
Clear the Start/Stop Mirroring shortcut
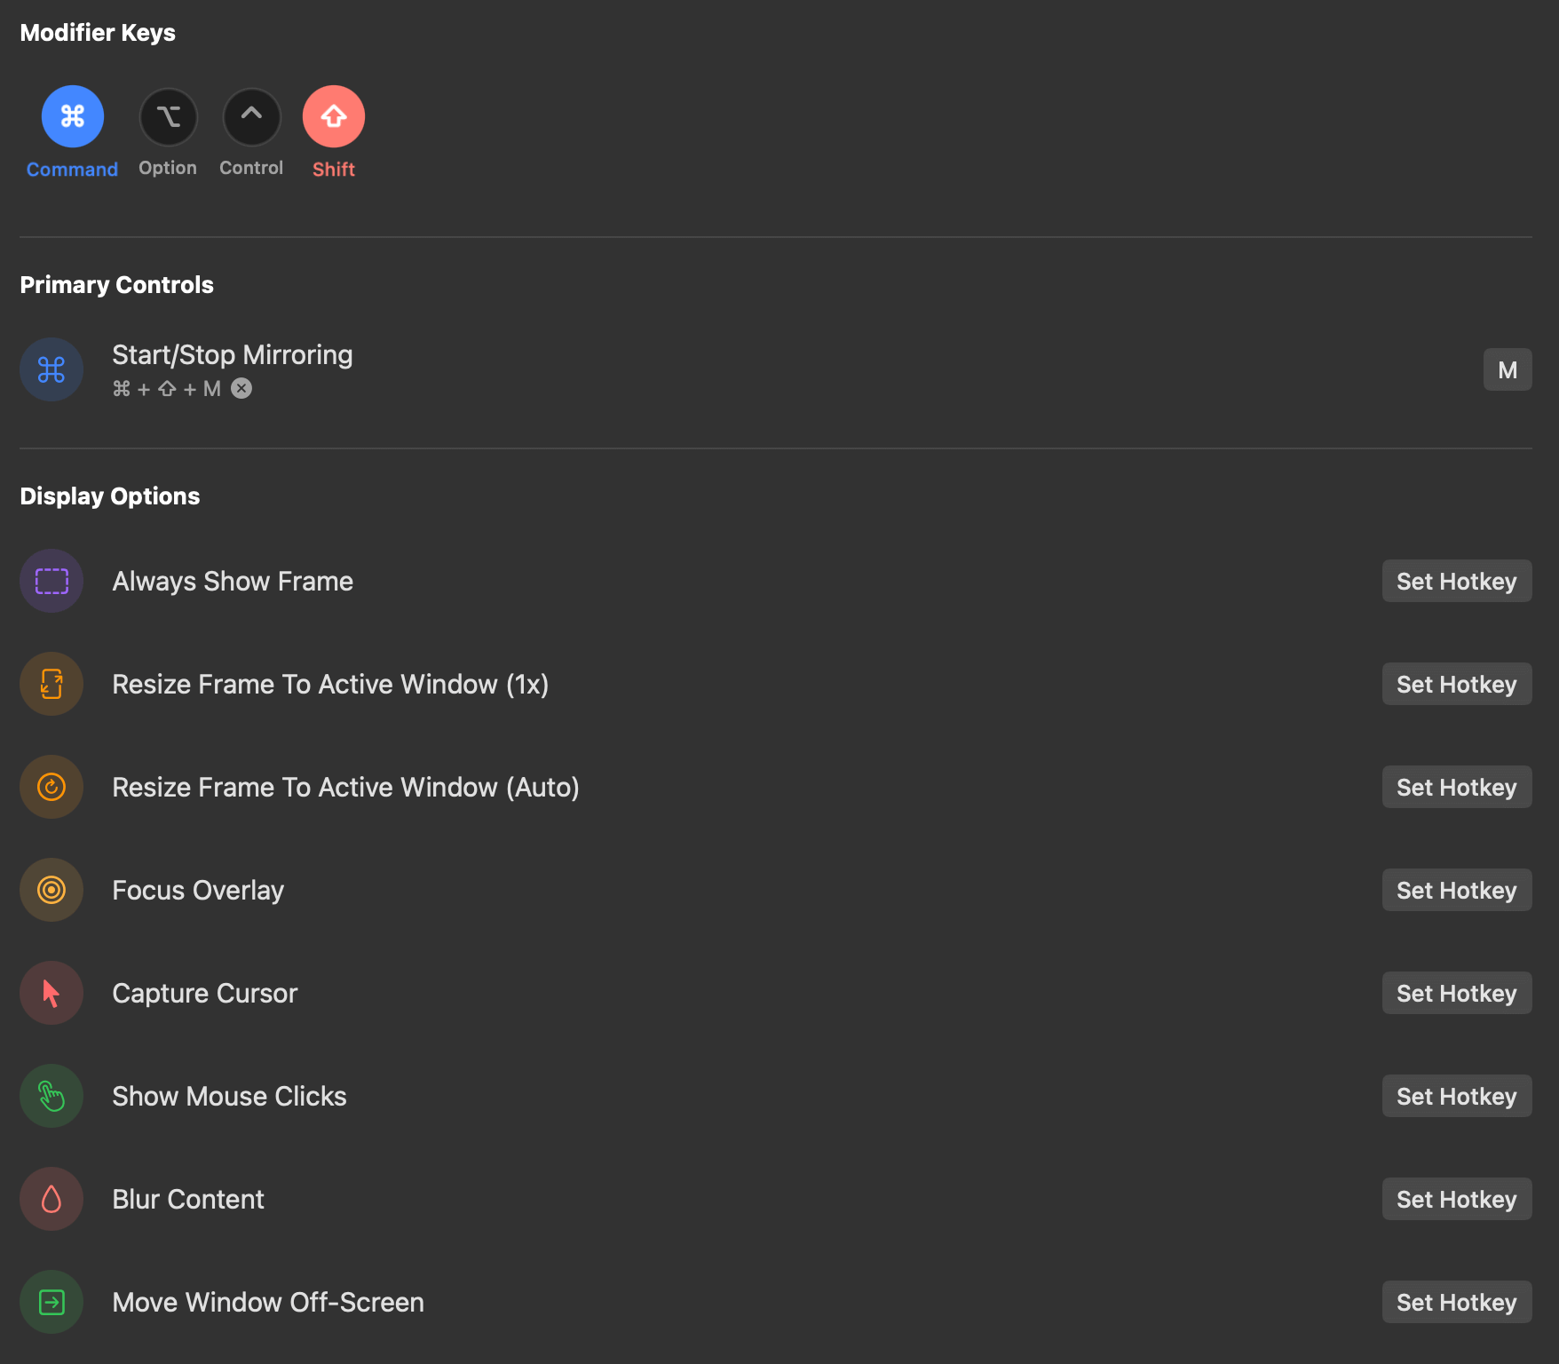[241, 389]
